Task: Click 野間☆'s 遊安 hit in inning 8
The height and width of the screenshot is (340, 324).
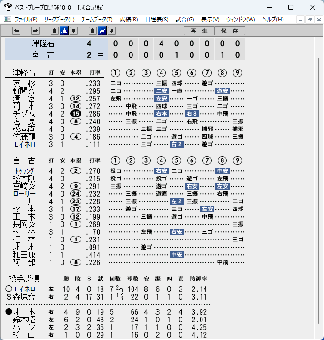Action: coord(223,91)
